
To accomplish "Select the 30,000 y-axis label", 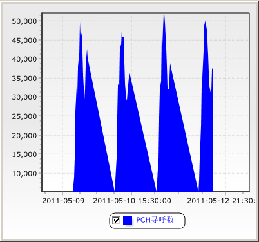I will tap(24, 97).
